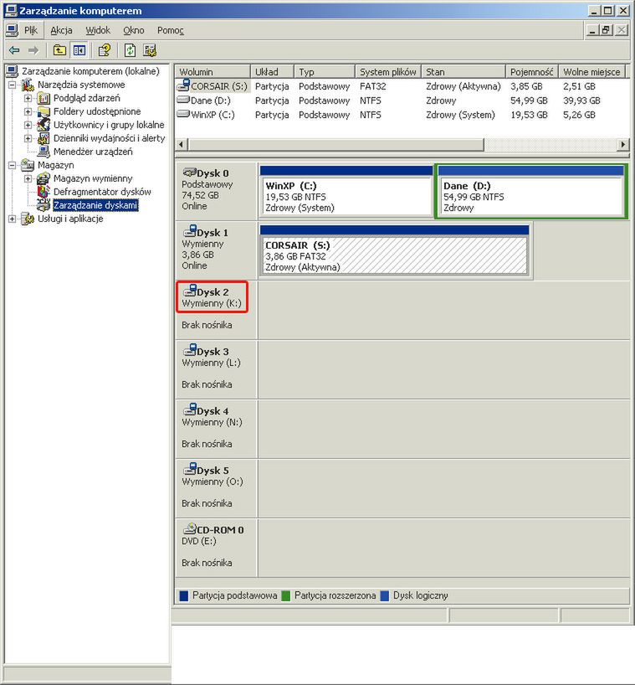Viewport: 635px width, 685px height.
Task: Select the WinXP (C:) partition block
Action: click(x=346, y=191)
